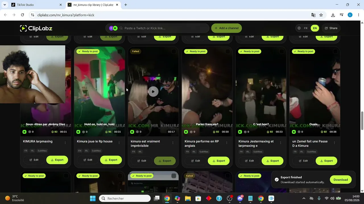Click the Share button
The width and height of the screenshot is (364, 204).
coord(331,28)
